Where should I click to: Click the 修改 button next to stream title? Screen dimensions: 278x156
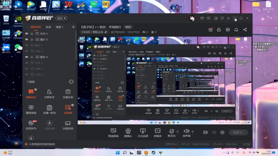point(128,27)
